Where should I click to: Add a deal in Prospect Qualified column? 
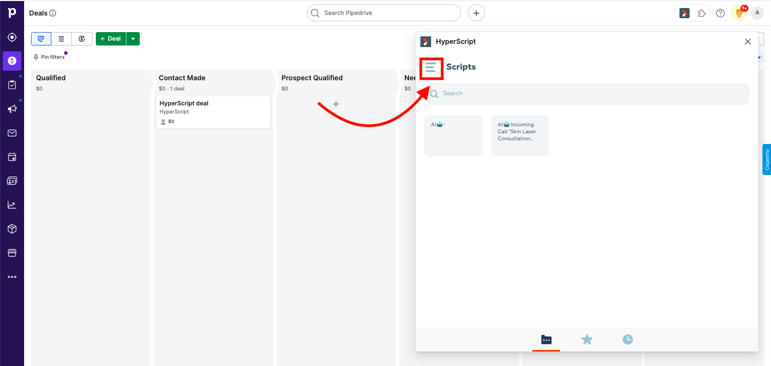[x=336, y=104]
